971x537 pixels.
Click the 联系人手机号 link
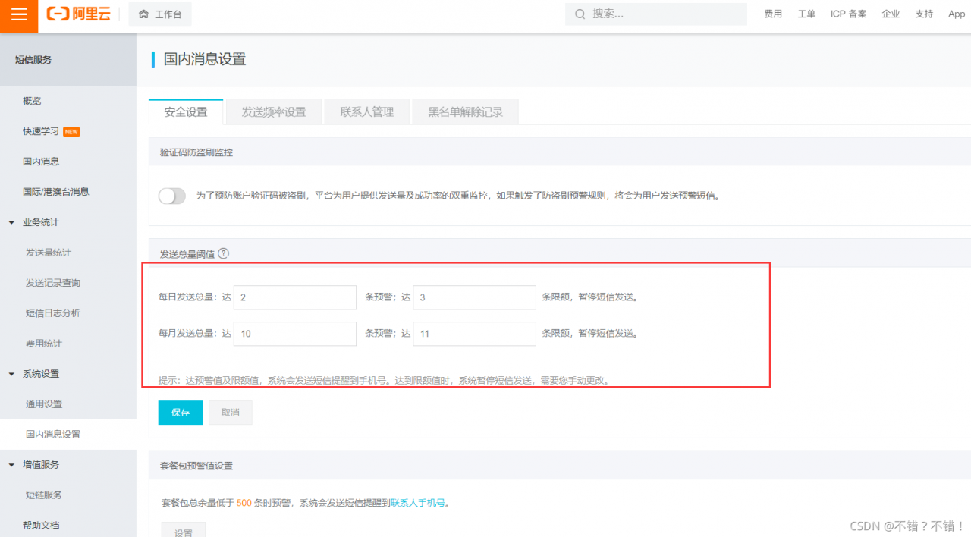(418, 503)
